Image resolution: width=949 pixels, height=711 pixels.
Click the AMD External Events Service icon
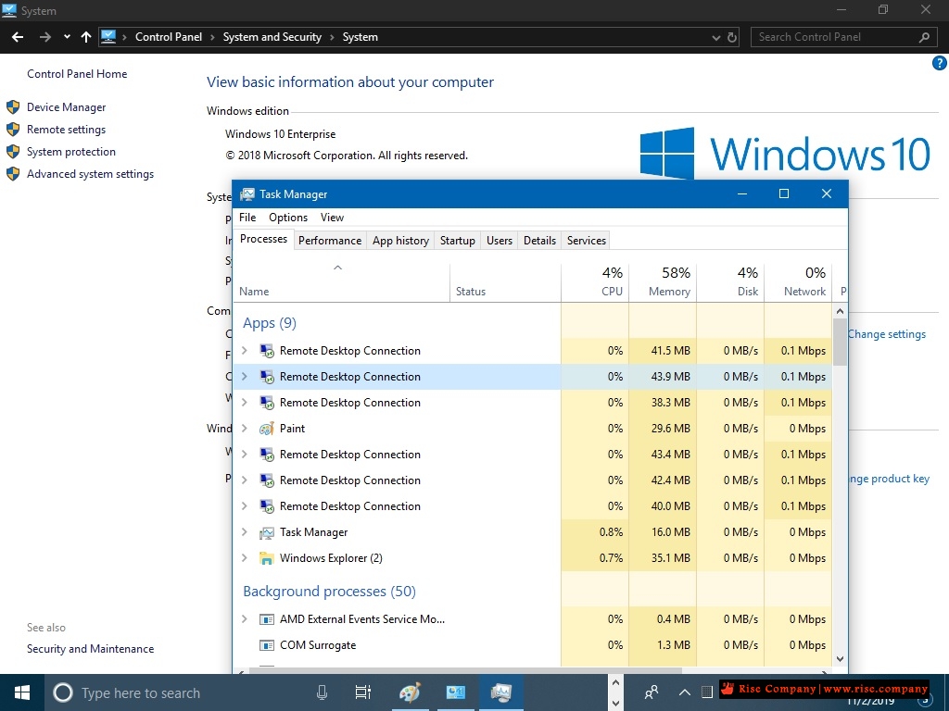coord(267,619)
